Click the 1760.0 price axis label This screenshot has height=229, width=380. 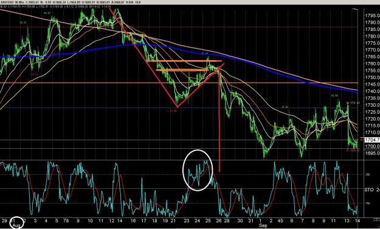coord(373,64)
